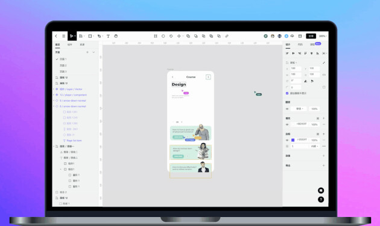Viewport: 380px width, 226px height.
Task: Toggle the purple checkbox under corner radius
Action: click(287, 93)
